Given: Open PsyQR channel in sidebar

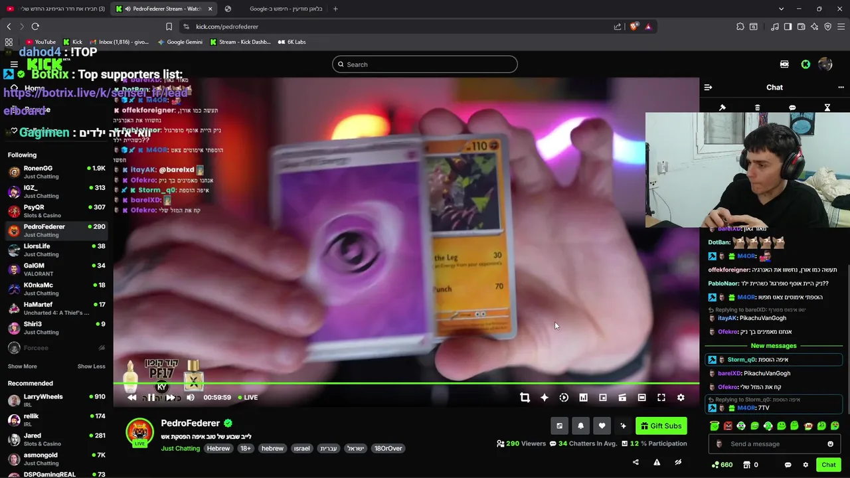Looking at the screenshot, I should click(56, 211).
